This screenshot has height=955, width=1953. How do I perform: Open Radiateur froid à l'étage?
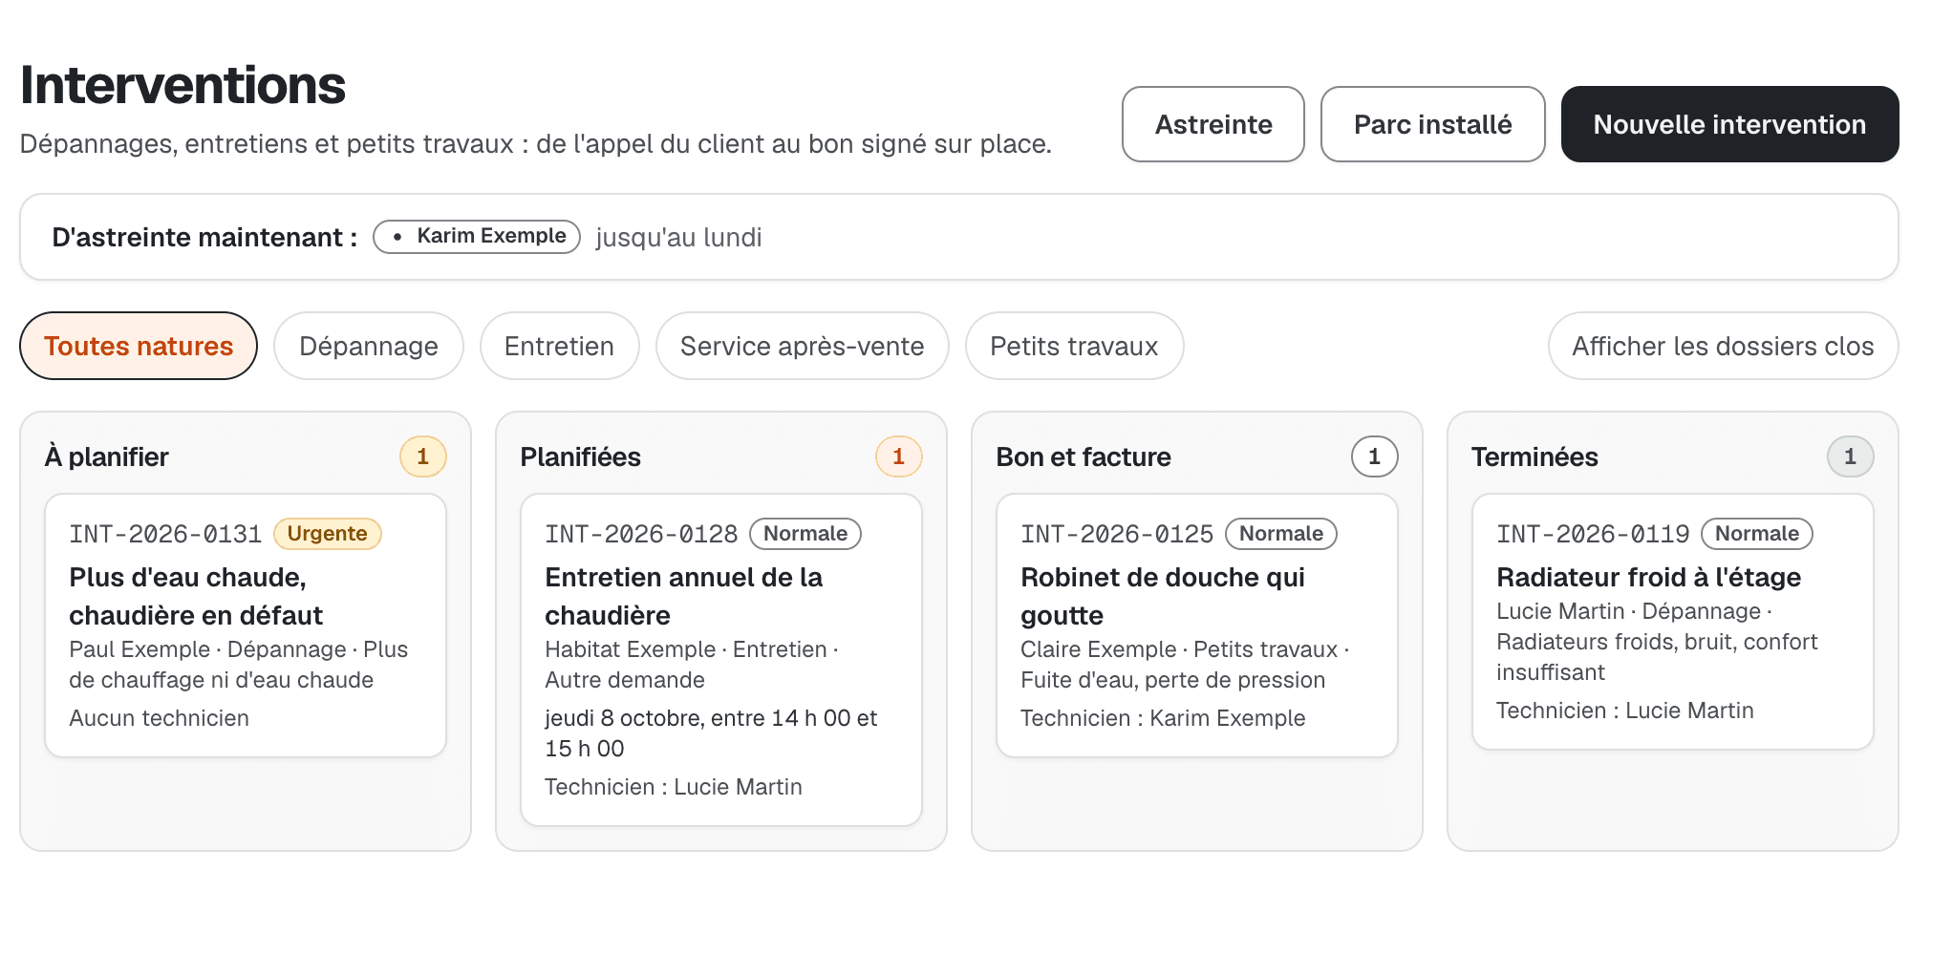click(x=1648, y=577)
